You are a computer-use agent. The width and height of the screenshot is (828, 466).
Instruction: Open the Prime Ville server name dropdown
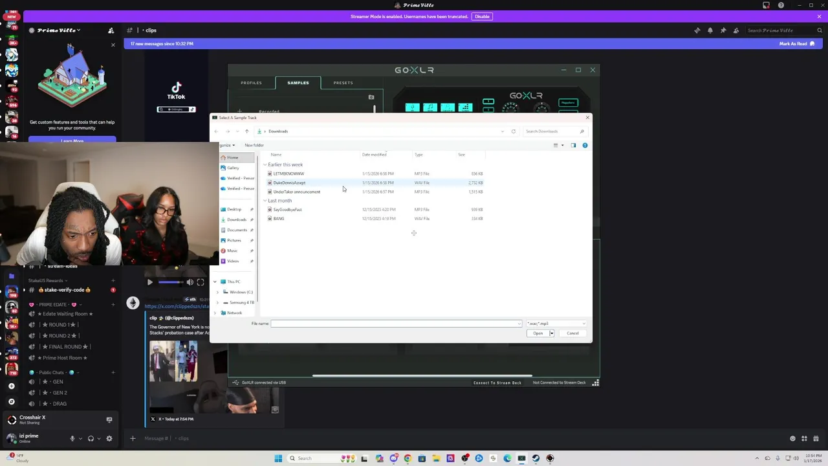point(59,30)
